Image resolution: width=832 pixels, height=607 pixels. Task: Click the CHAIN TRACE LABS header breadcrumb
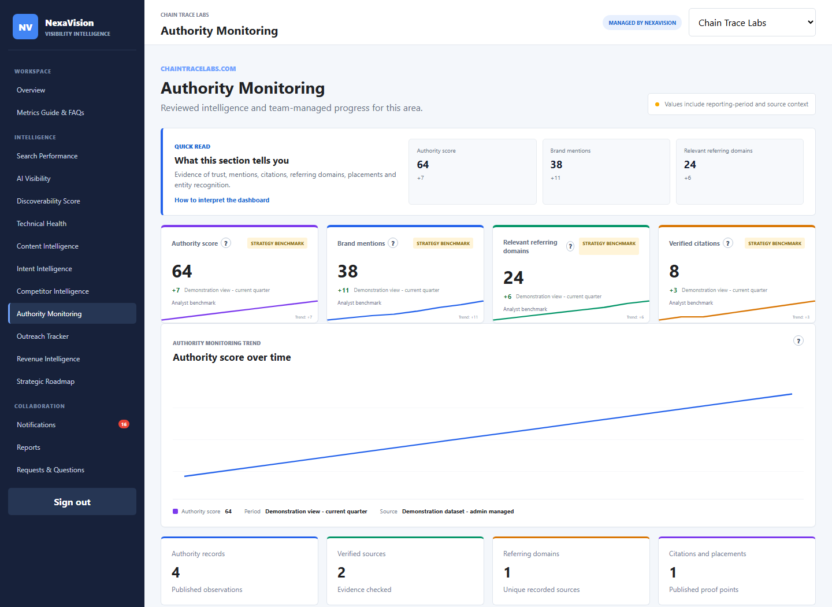coord(185,15)
